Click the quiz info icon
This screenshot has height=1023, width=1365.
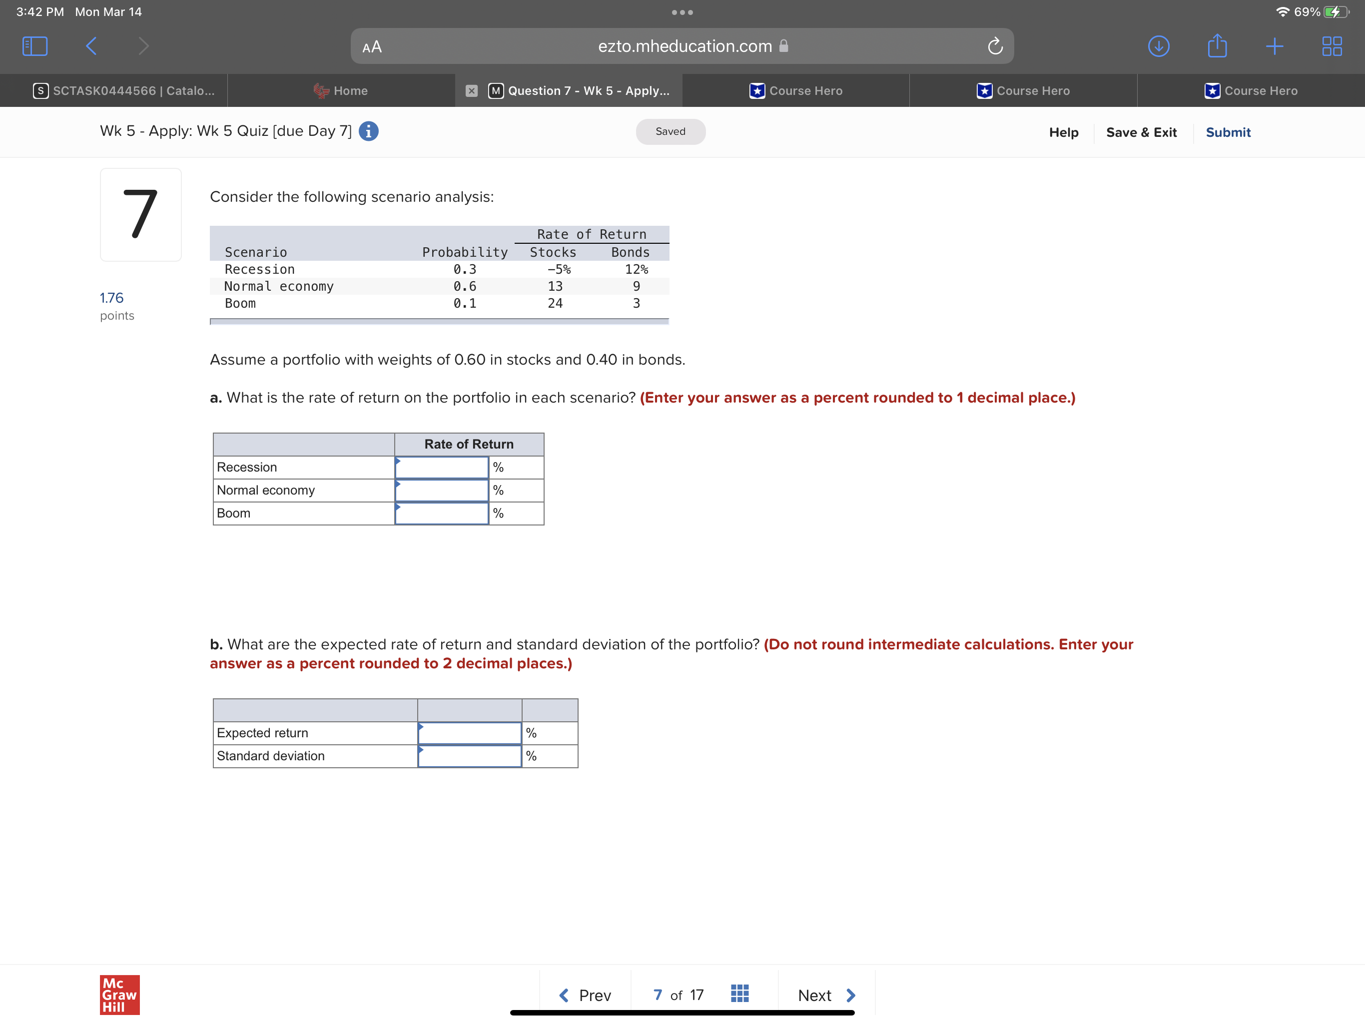point(368,131)
